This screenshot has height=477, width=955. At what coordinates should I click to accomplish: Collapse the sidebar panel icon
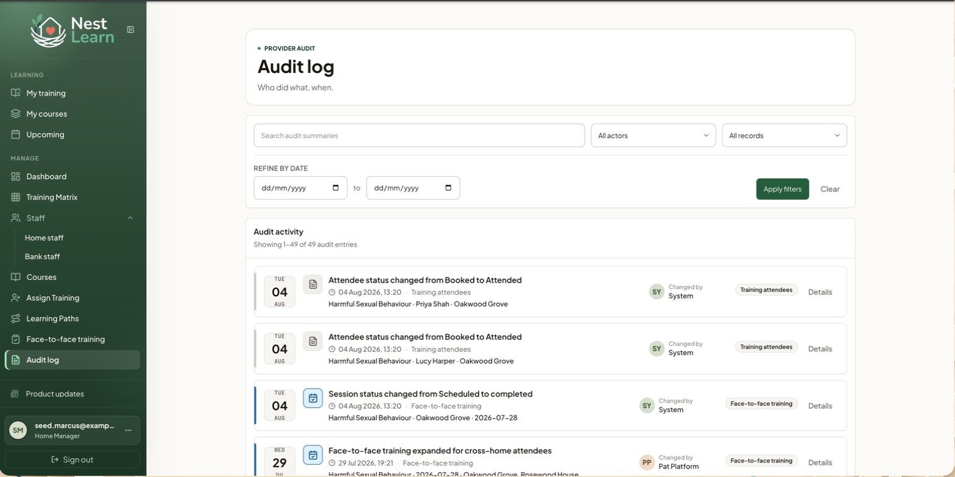(130, 29)
